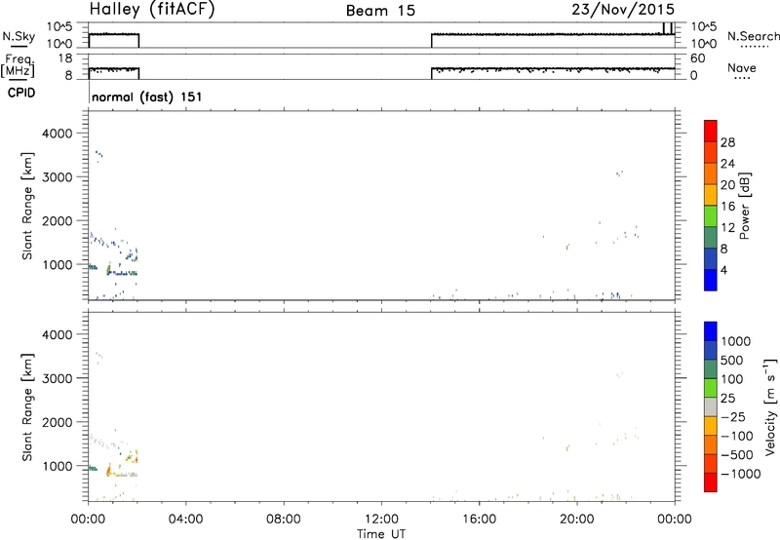Click the '-500' velocity colorbar tick value
This screenshot has width=780, height=540.
point(737,455)
